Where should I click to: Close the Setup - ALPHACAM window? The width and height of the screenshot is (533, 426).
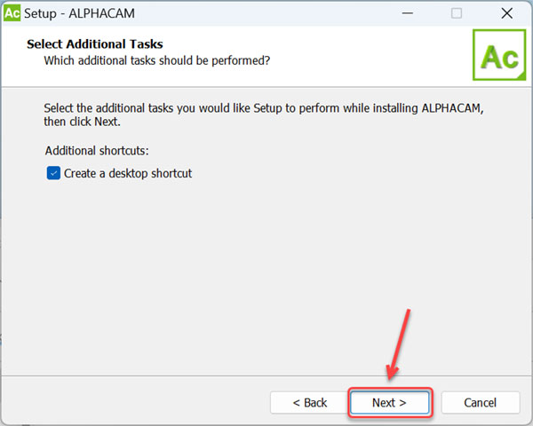[x=505, y=13]
